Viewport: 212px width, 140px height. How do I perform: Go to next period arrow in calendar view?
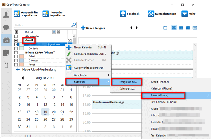[137, 28]
